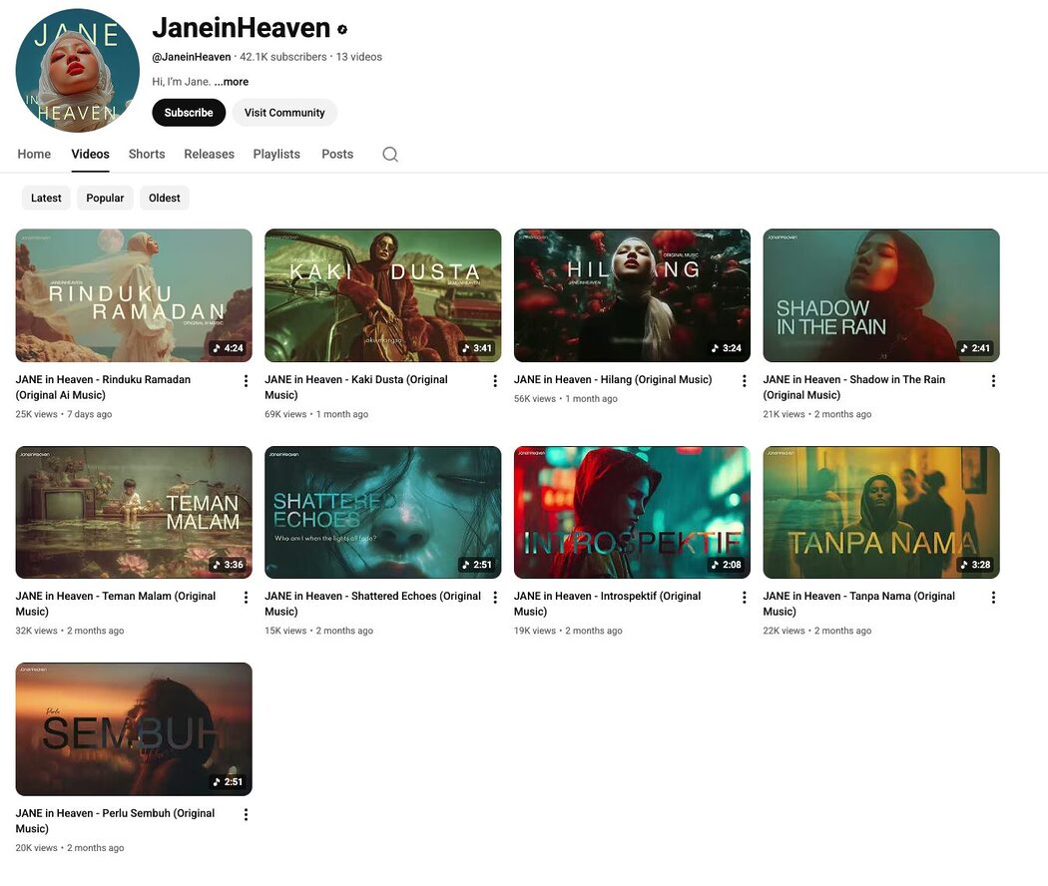Sort videos by Popular
This screenshot has width=1048, height=886.
pyautogui.click(x=105, y=198)
